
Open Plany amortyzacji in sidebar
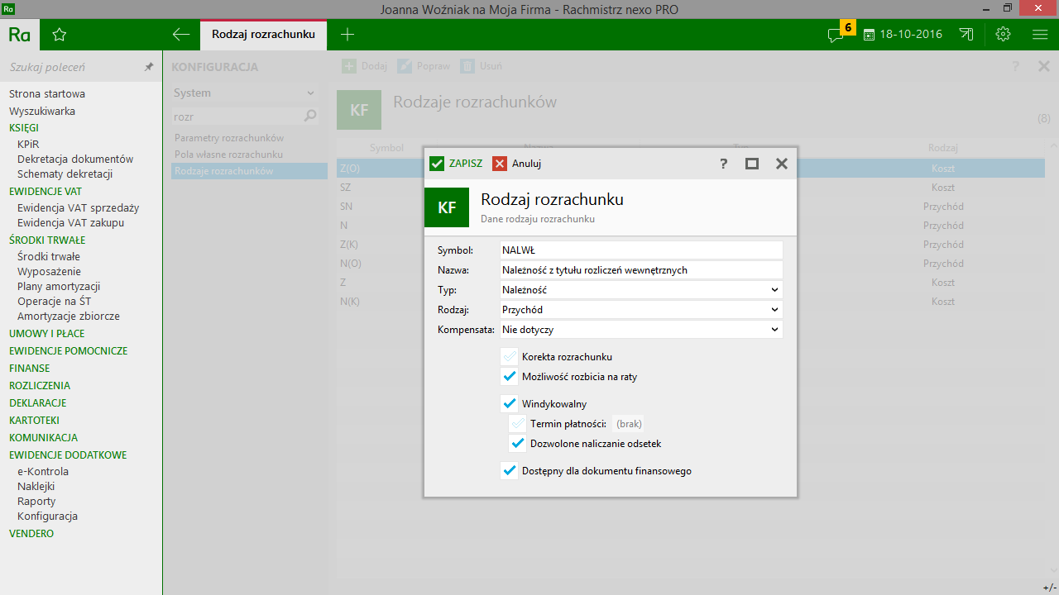pyautogui.click(x=59, y=286)
